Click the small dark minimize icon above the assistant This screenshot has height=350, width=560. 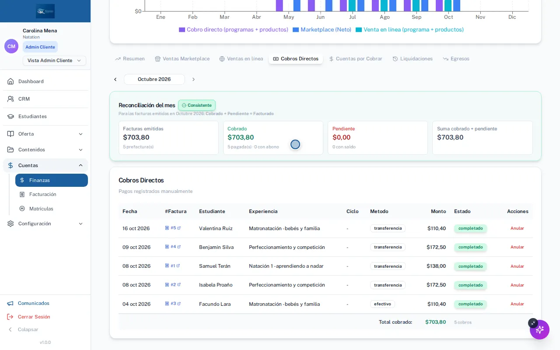click(533, 323)
